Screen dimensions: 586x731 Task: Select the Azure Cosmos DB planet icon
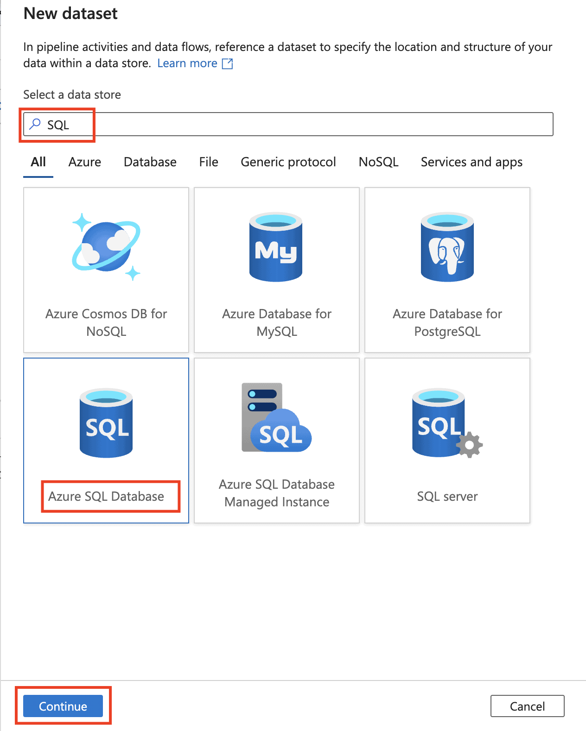click(106, 247)
